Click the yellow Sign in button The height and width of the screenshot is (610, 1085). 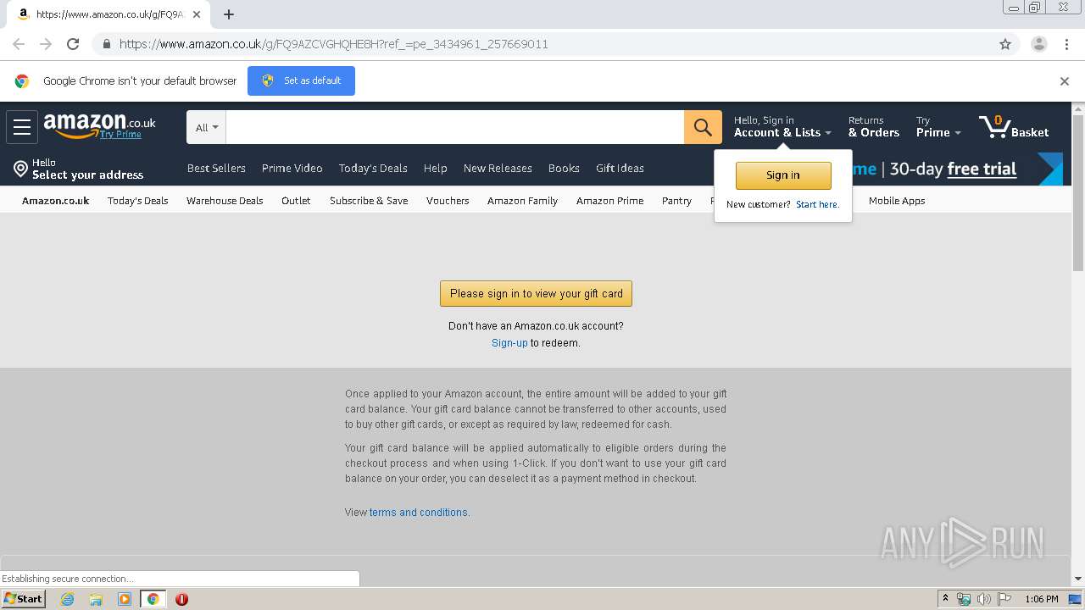783,175
